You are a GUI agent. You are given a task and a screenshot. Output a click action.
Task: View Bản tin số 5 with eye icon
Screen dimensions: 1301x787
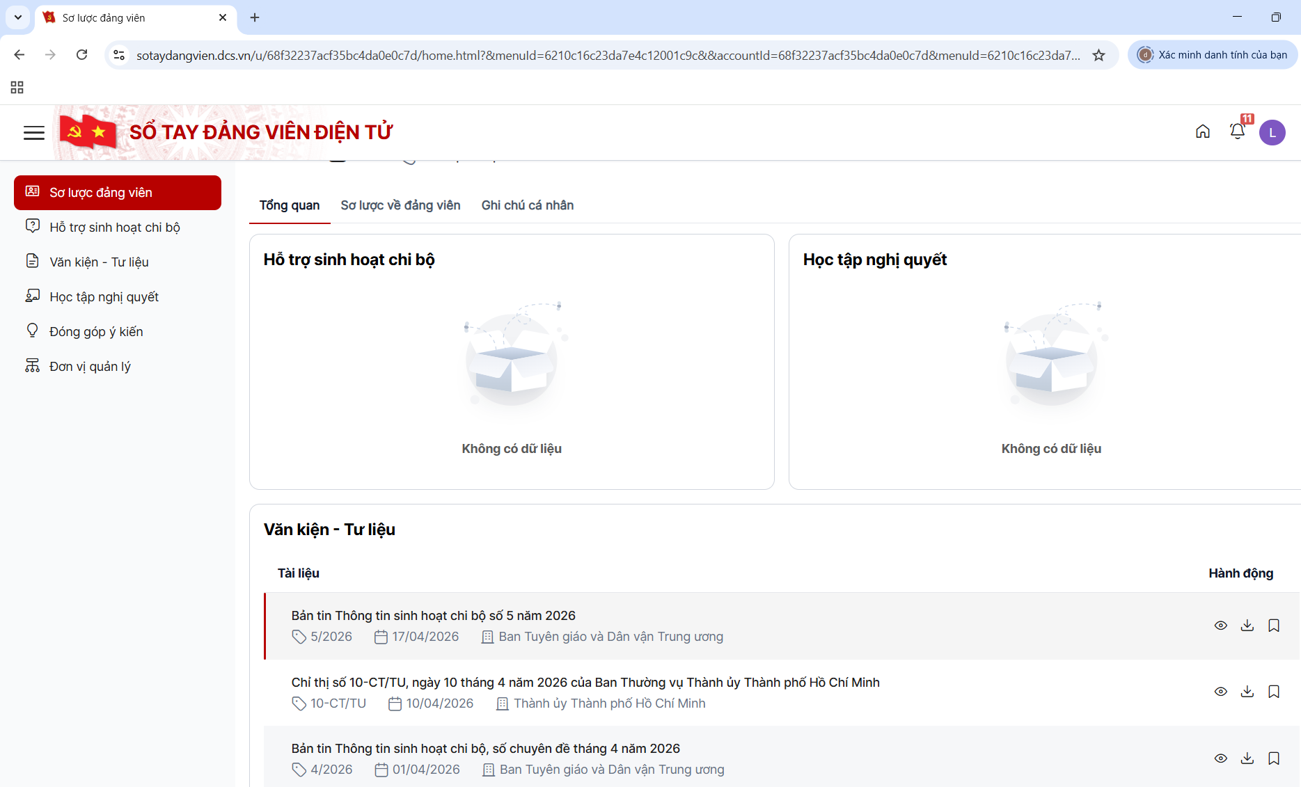pos(1220,626)
